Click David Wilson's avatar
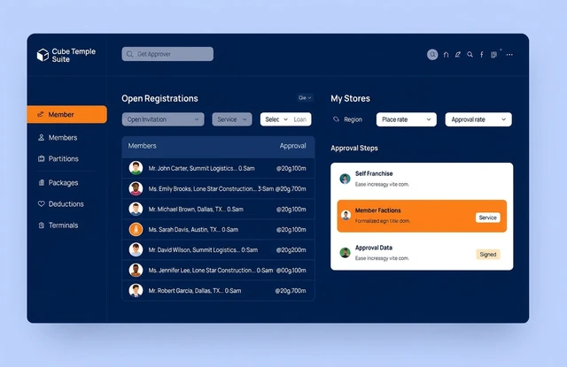Viewport: 567px width, 367px height. pyautogui.click(x=136, y=249)
